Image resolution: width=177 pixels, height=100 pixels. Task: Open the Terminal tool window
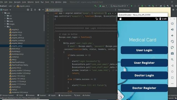[41, 95]
